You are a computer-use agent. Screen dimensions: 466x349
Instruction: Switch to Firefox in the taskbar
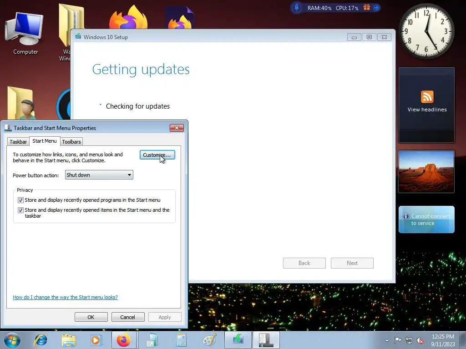point(124,340)
